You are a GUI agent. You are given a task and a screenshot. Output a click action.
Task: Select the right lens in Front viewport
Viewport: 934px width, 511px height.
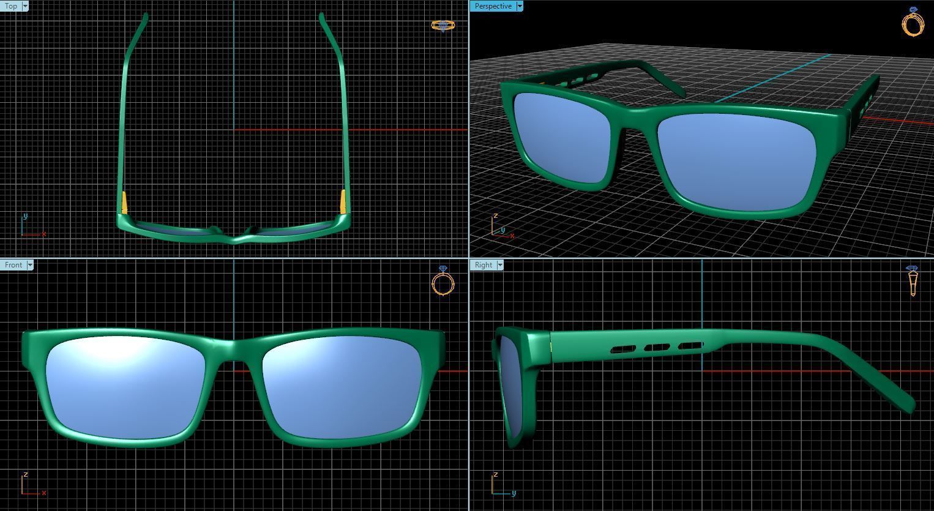coord(342,388)
